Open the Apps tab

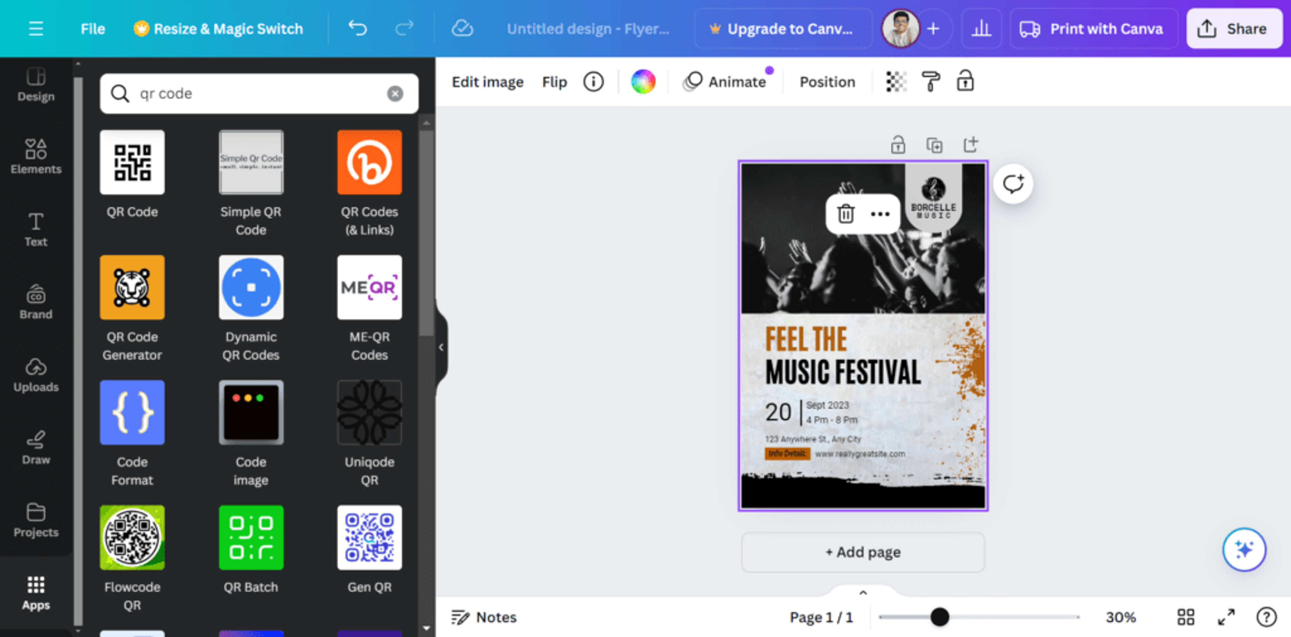pyautogui.click(x=36, y=593)
